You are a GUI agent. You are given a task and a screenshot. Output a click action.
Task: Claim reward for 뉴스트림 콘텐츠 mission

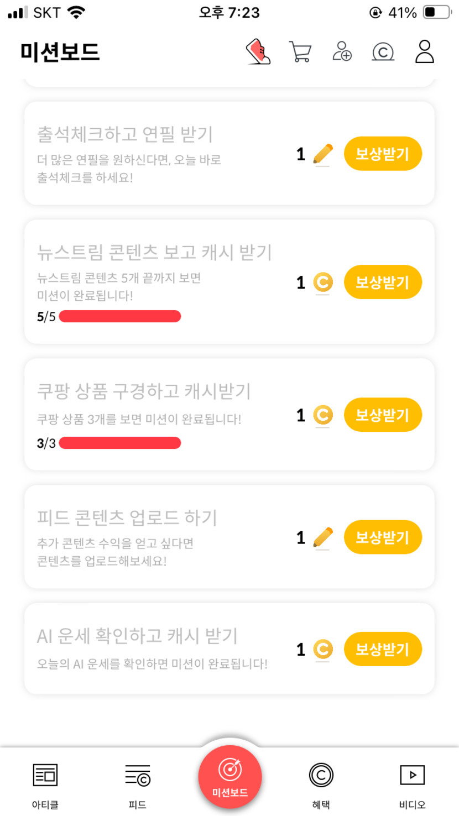click(x=383, y=283)
